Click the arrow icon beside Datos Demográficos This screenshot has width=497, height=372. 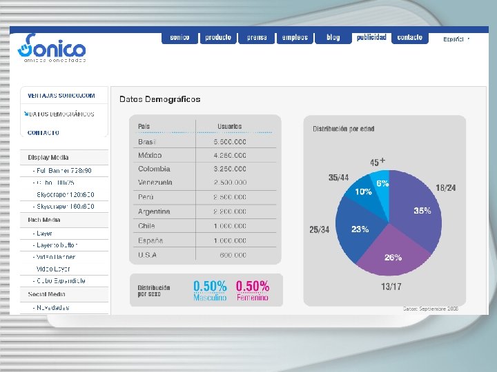click(x=26, y=114)
